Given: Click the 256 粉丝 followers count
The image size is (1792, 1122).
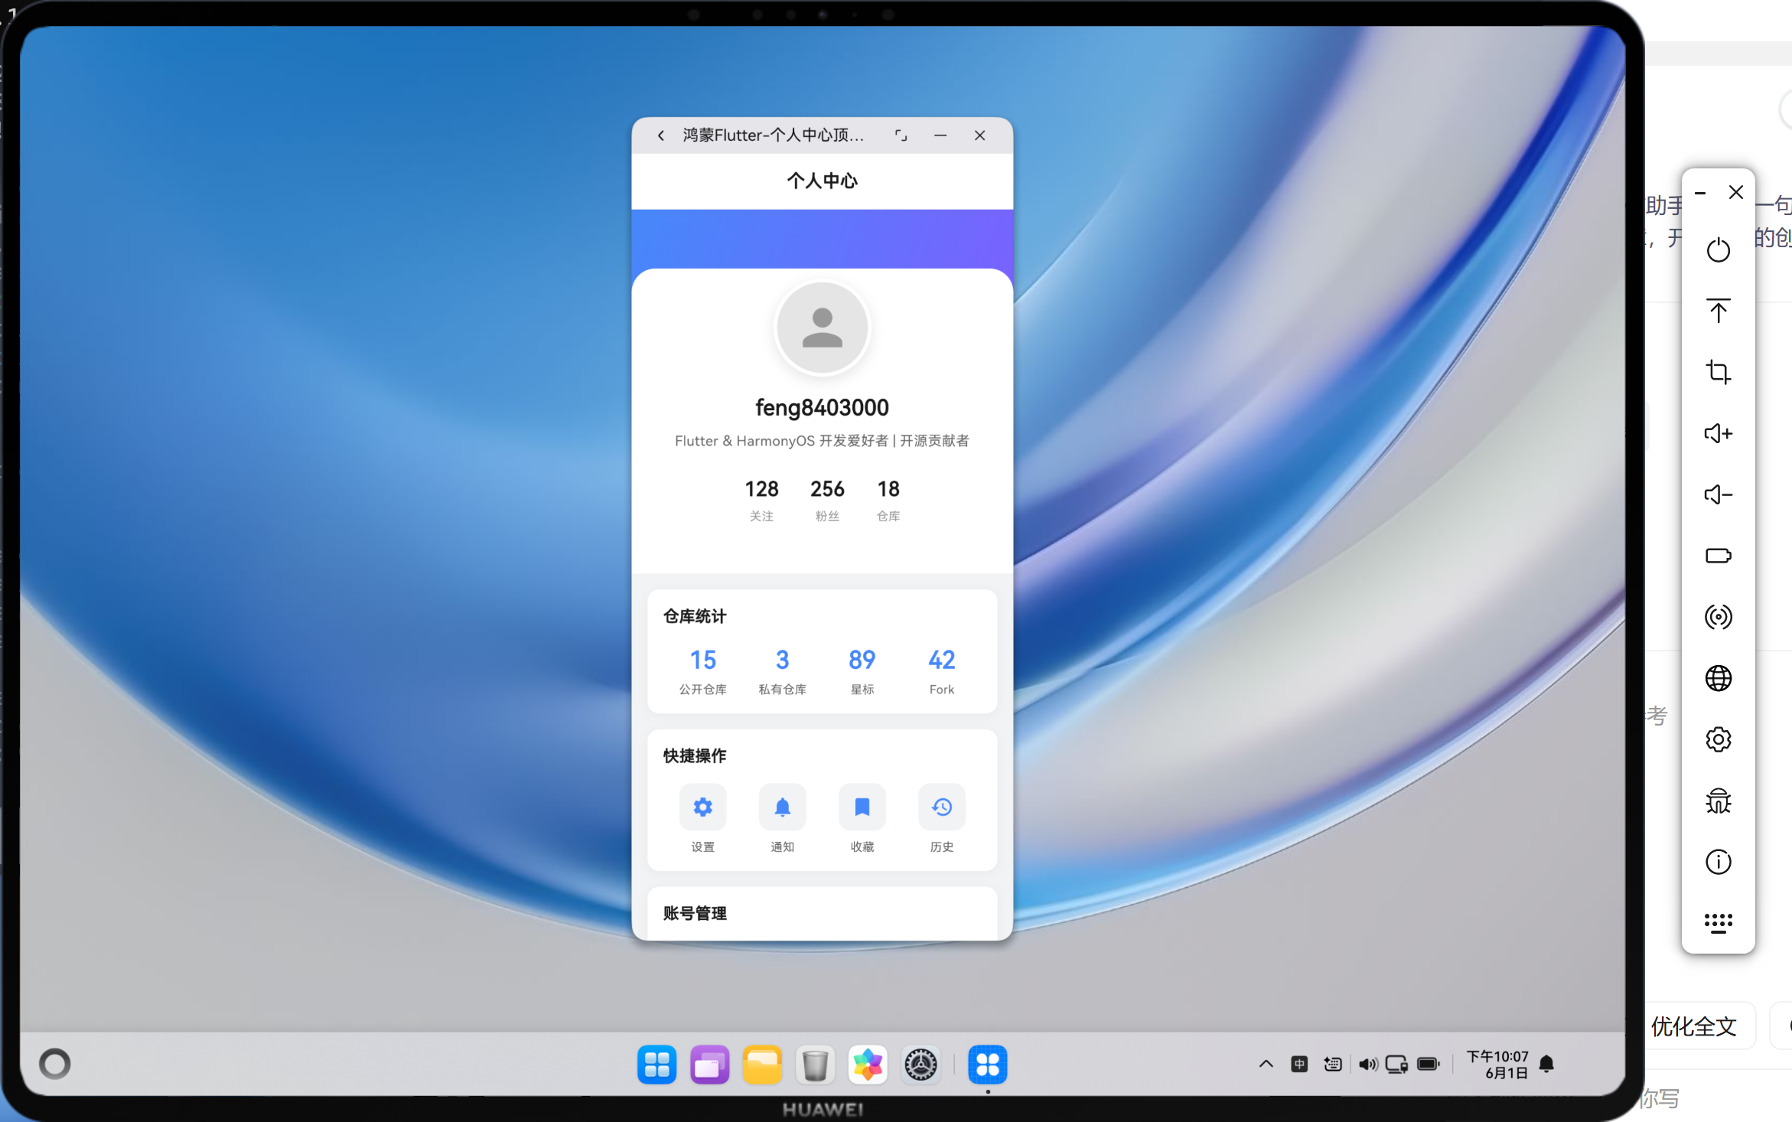Looking at the screenshot, I should (827, 500).
